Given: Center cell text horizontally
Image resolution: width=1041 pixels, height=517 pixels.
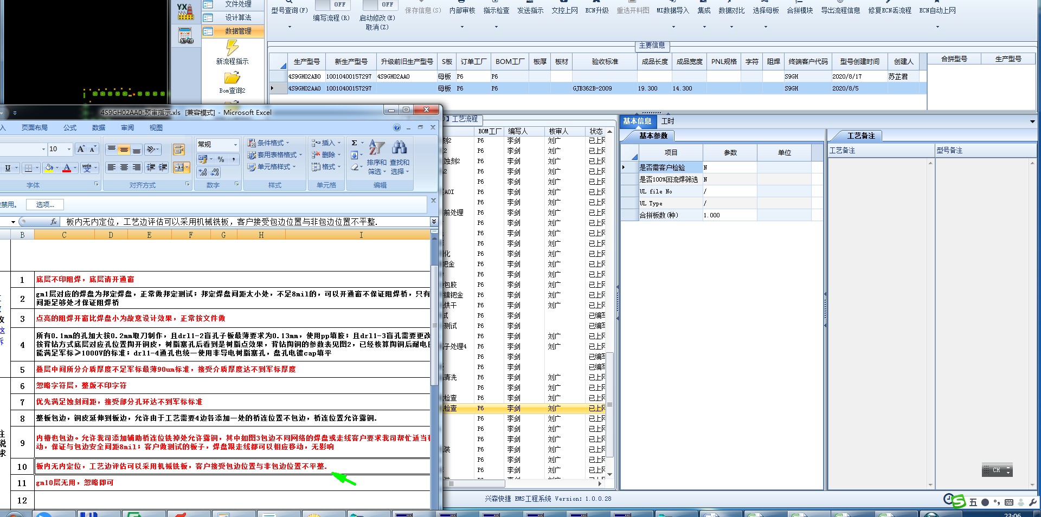Looking at the screenshot, I should tap(124, 167).
